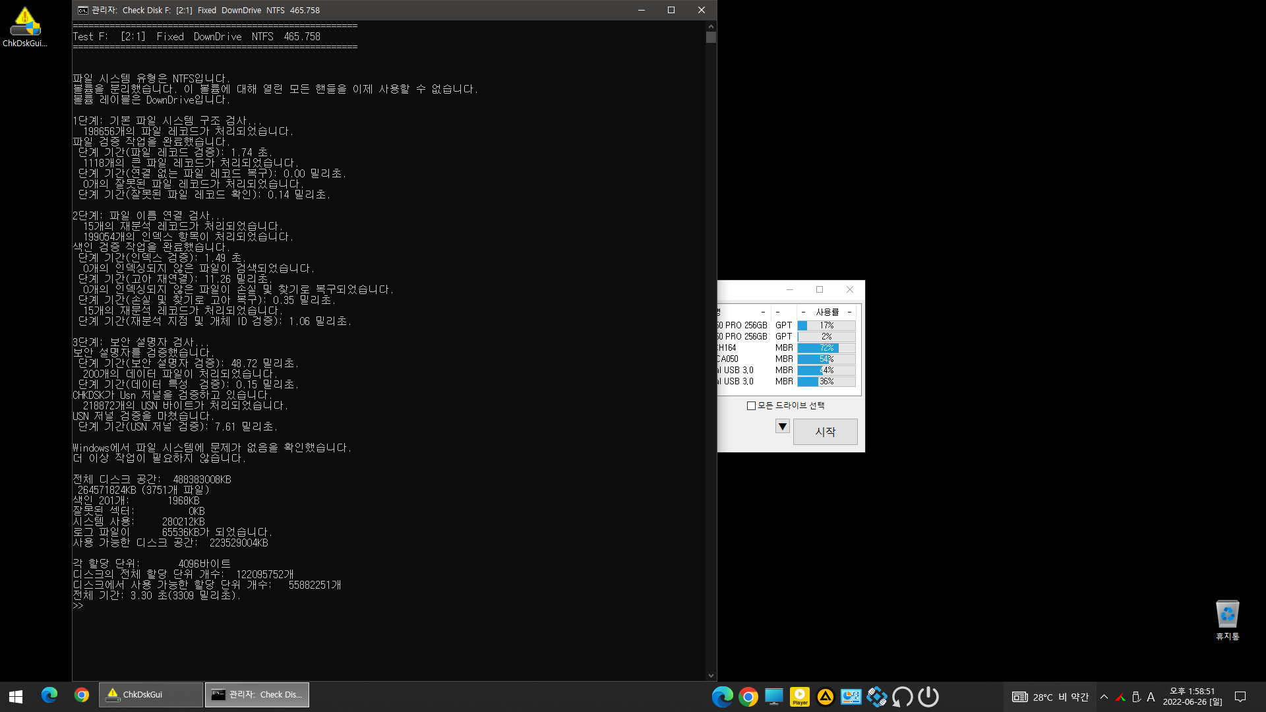Select the CA050 drive row at 54%
1266x712 pixels.
pos(787,359)
